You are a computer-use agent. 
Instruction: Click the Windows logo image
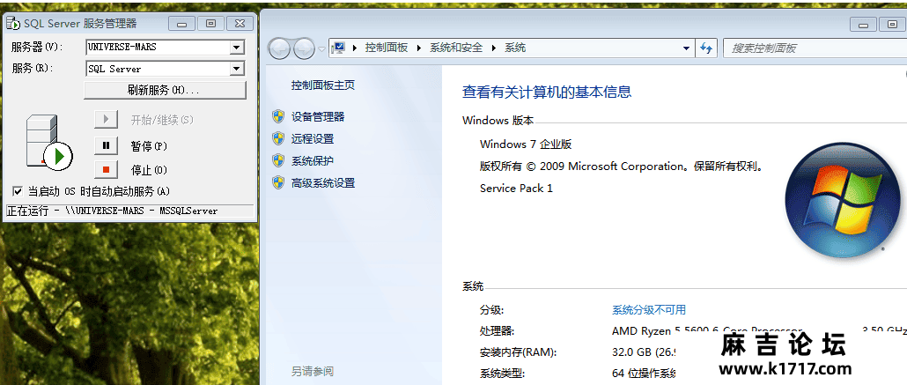pos(843,200)
